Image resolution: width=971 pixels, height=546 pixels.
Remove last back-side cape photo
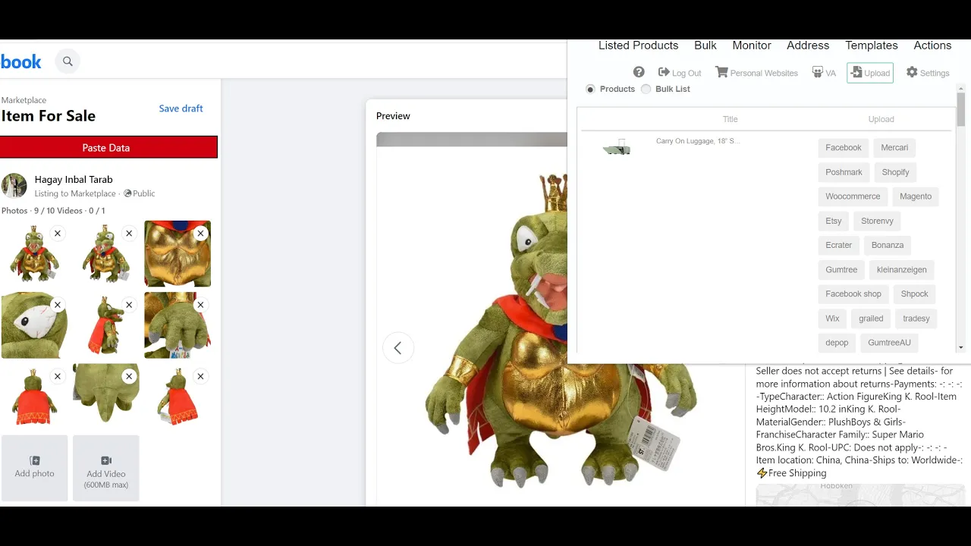[200, 376]
